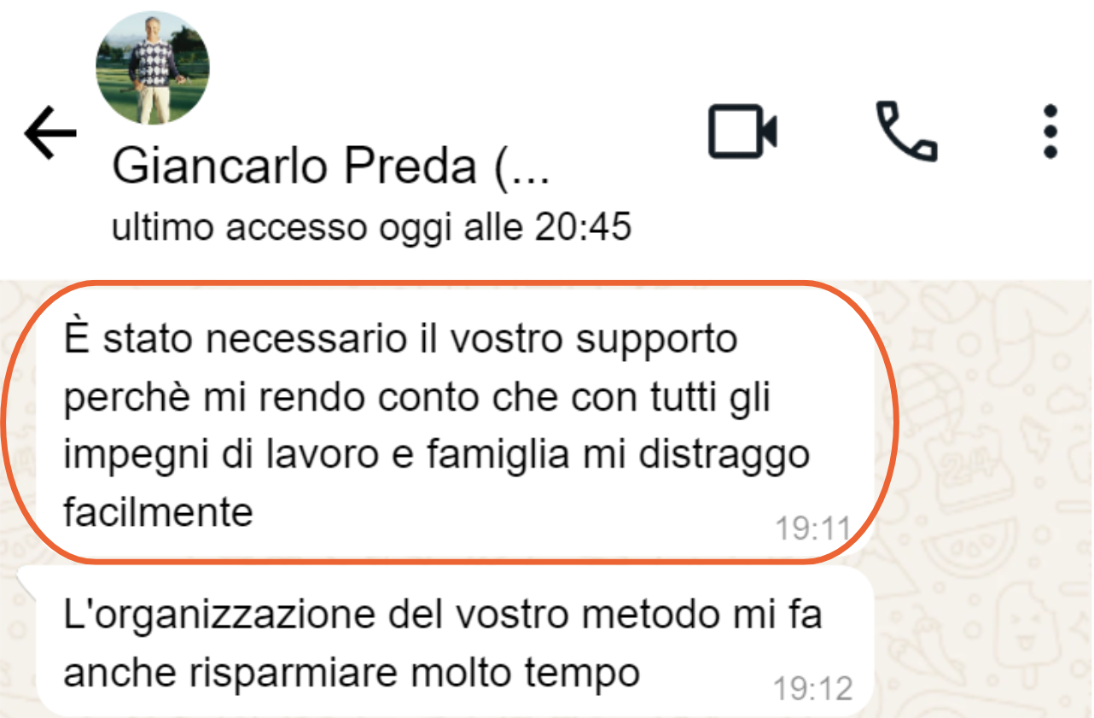Open the three-dot more options menu
The width and height of the screenshot is (1094, 718).
pyautogui.click(x=1050, y=131)
